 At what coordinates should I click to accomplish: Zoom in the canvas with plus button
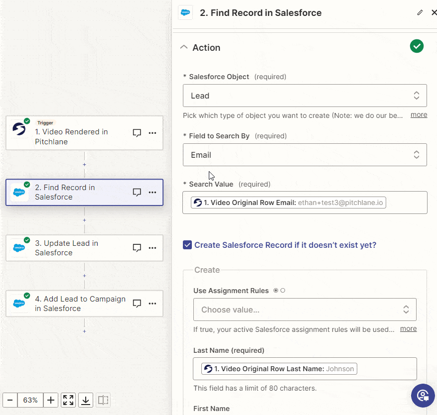(51, 400)
